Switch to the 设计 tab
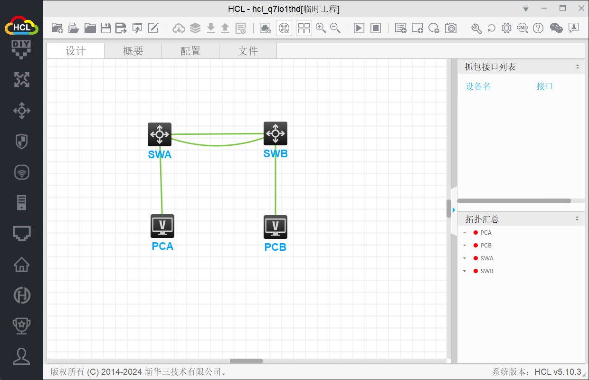589x380 pixels. (x=76, y=51)
